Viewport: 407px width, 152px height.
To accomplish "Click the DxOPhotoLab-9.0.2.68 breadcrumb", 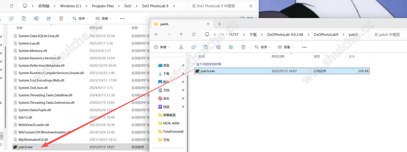I will (285, 35).
